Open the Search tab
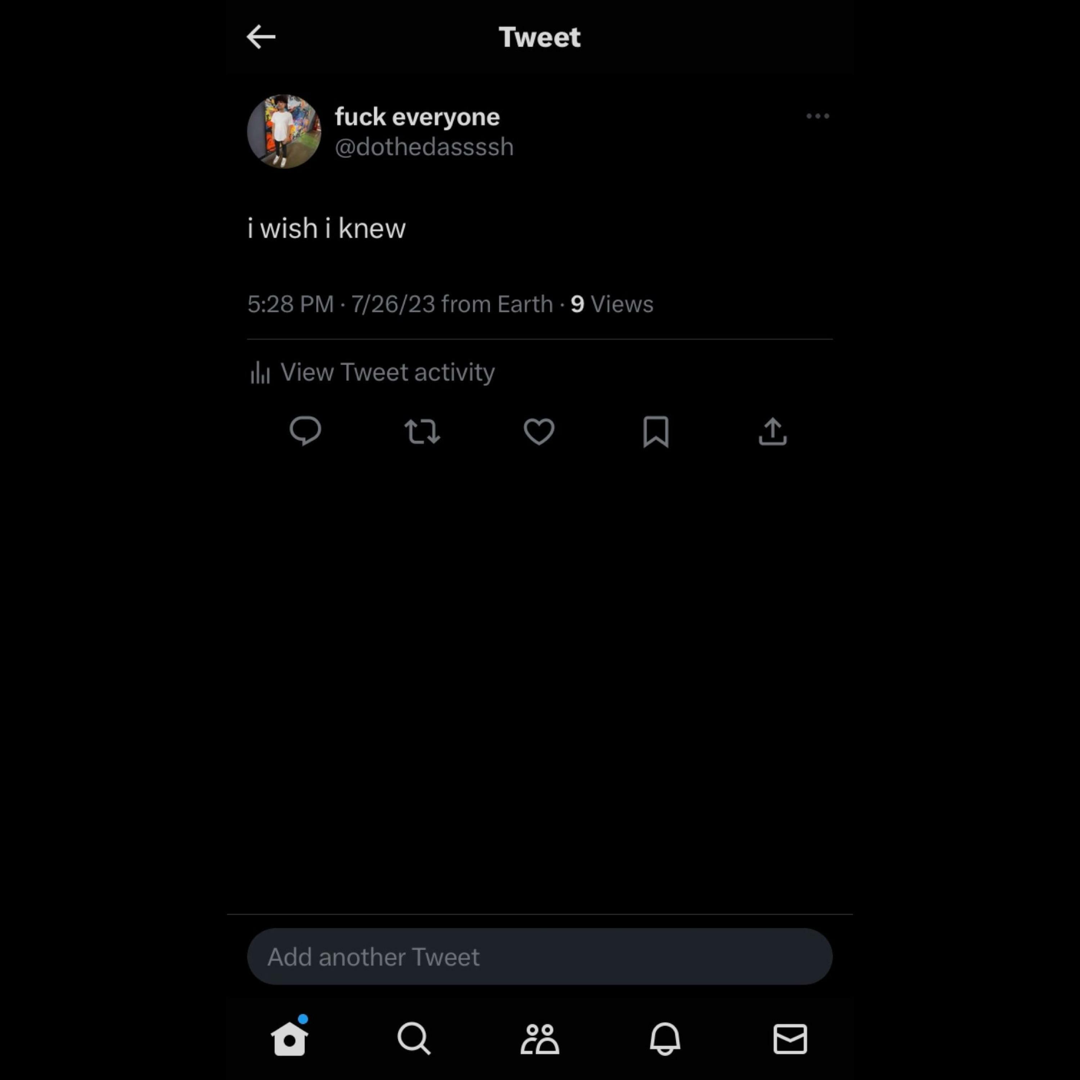Screen dimensions: 1080x1080 tap(414, 1039)
